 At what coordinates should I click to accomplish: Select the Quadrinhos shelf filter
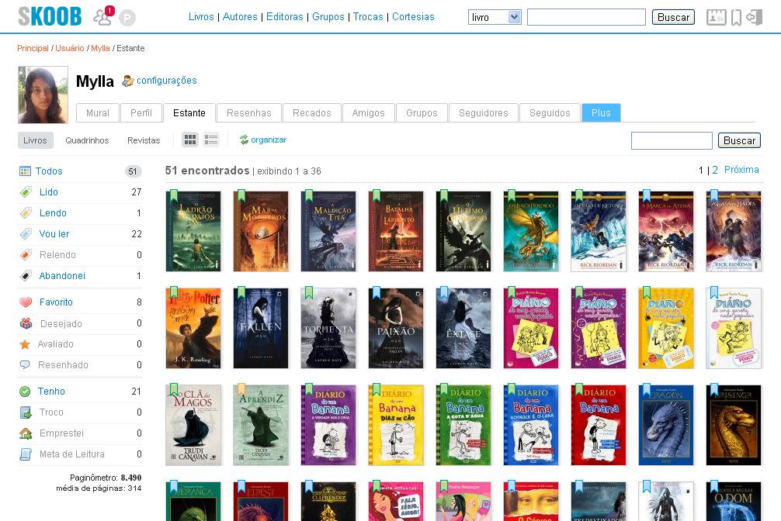87,140
